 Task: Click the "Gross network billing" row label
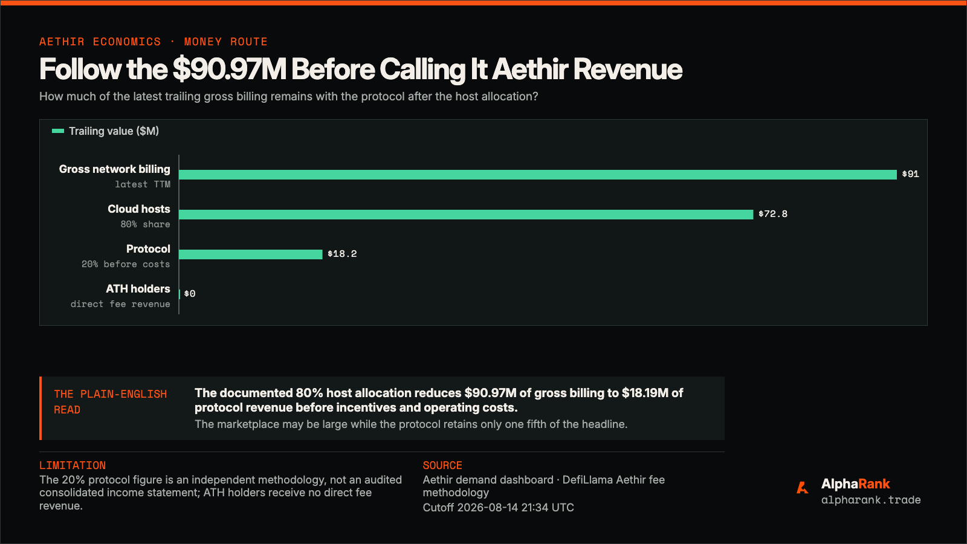pos(115,169)
